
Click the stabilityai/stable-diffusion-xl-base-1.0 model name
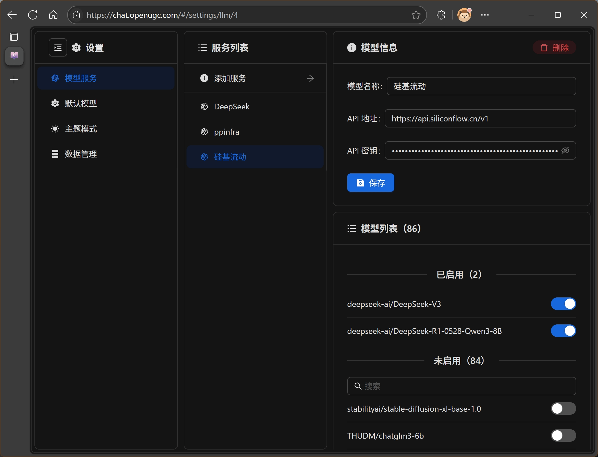(414, 409)
